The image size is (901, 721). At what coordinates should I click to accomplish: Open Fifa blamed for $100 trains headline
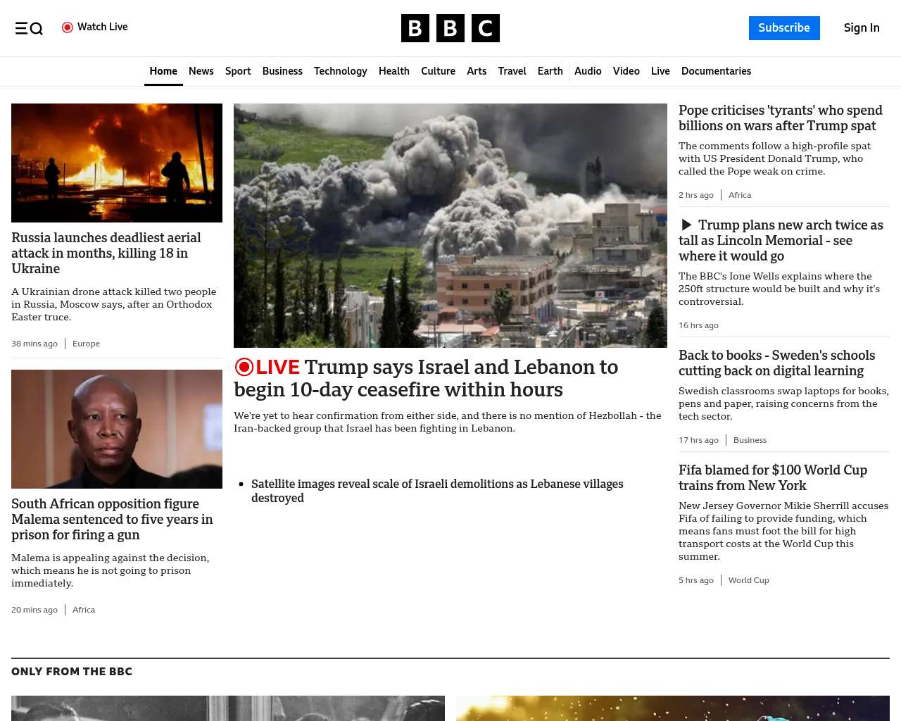click(x=773, y=478)
